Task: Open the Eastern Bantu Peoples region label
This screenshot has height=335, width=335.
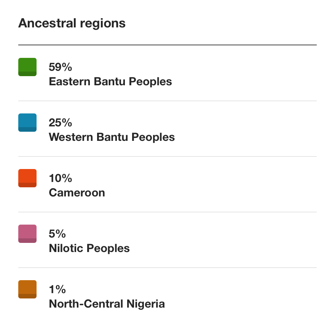Action: pos(110,81)
